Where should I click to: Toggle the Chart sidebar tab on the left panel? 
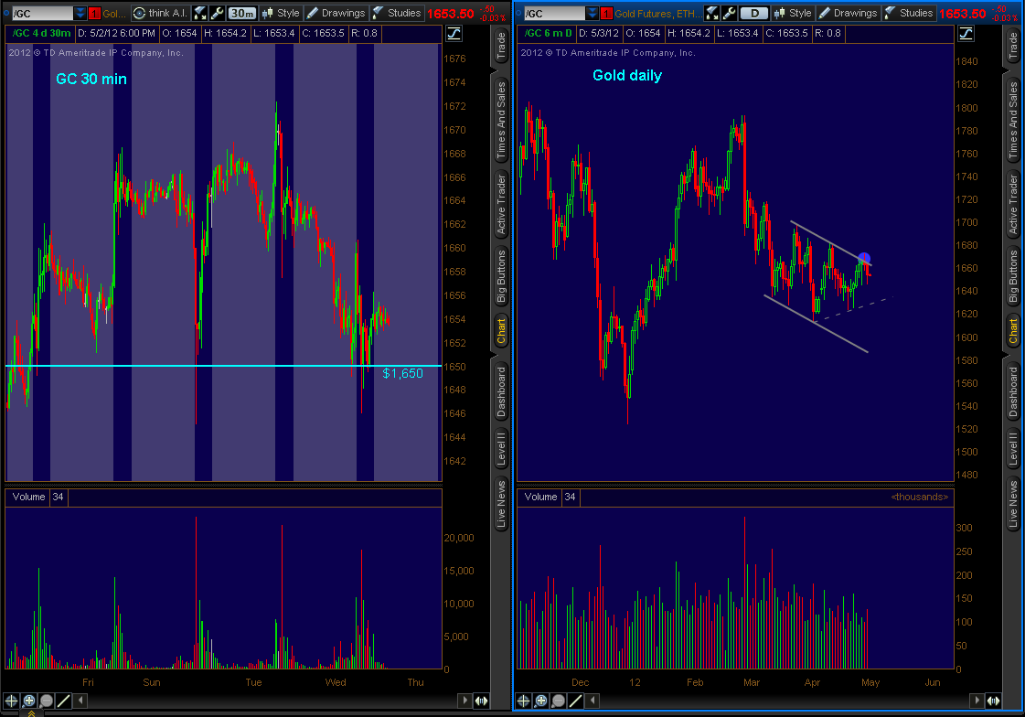(x=501, y=331)
